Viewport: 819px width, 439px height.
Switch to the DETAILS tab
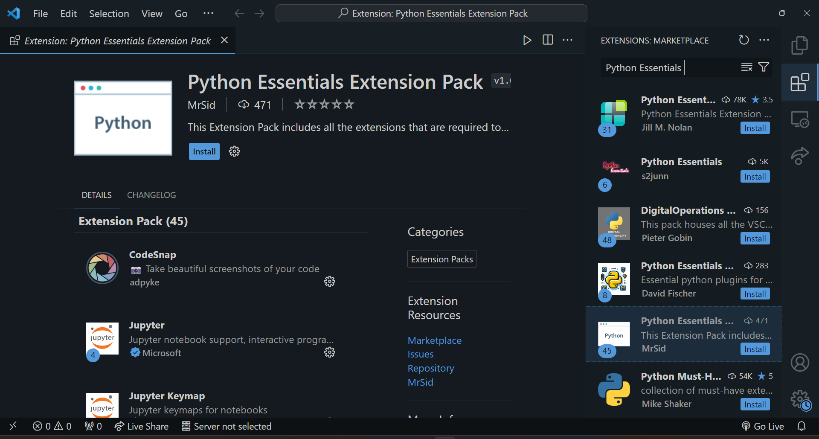[97, 195]
